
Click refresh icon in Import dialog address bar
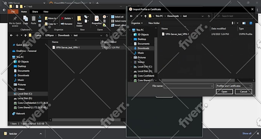click(209, 16)
